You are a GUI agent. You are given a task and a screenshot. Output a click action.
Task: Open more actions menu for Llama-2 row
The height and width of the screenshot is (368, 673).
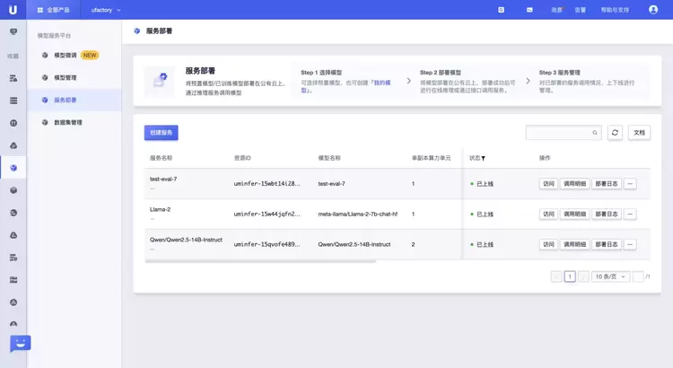(x=630, y=215)
